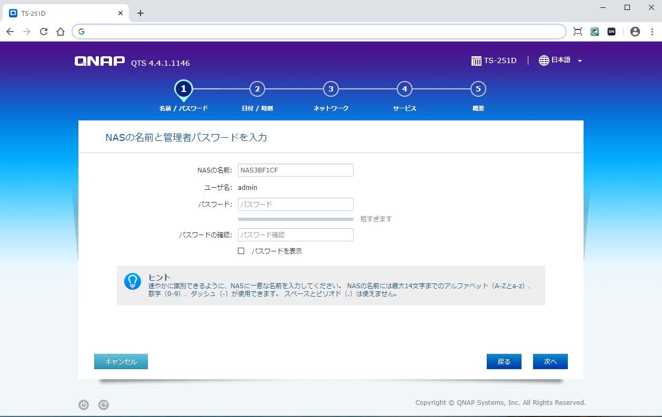Click the restart icon next to power
Screen dimensions: 662x417
click(104, 405)
